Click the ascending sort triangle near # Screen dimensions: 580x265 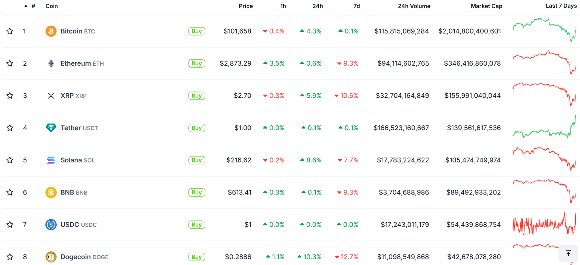(26, 6)
